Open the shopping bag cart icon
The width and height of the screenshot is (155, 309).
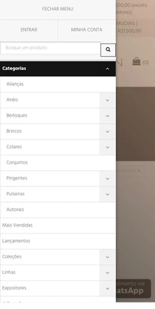(136, 61)
